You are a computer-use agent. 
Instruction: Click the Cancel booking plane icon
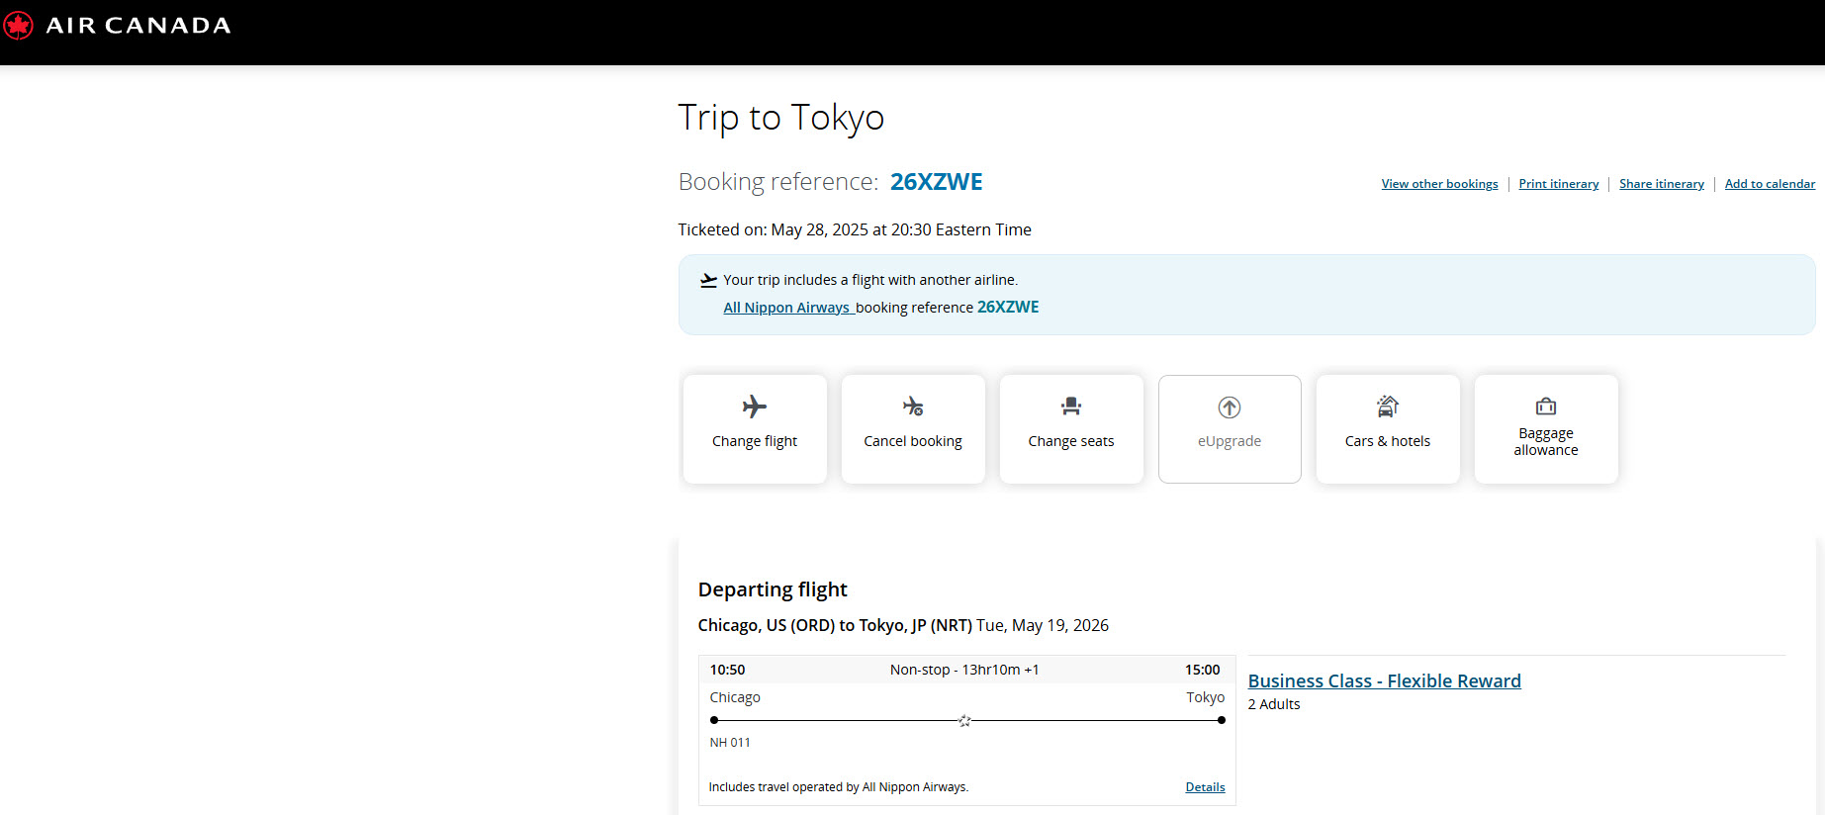(913, 407)
